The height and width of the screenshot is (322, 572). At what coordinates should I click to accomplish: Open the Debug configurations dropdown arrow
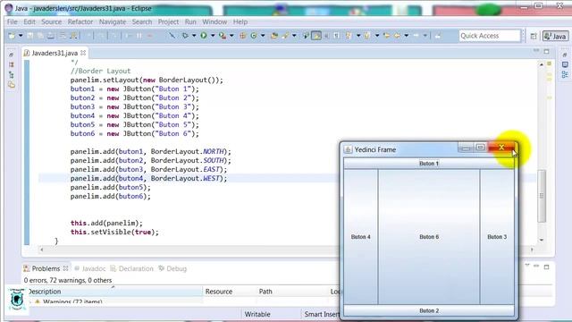point(194,36)
